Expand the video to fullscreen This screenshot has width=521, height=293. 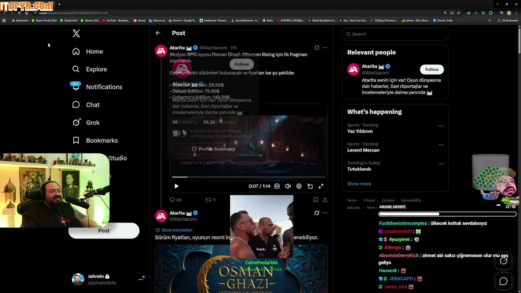321,186
